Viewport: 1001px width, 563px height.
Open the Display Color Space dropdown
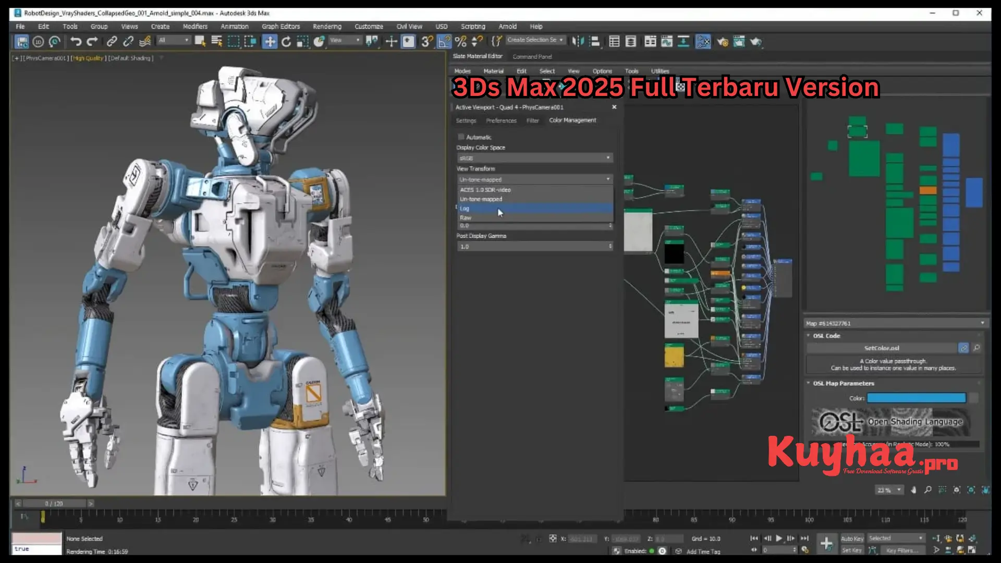(534, 157)
